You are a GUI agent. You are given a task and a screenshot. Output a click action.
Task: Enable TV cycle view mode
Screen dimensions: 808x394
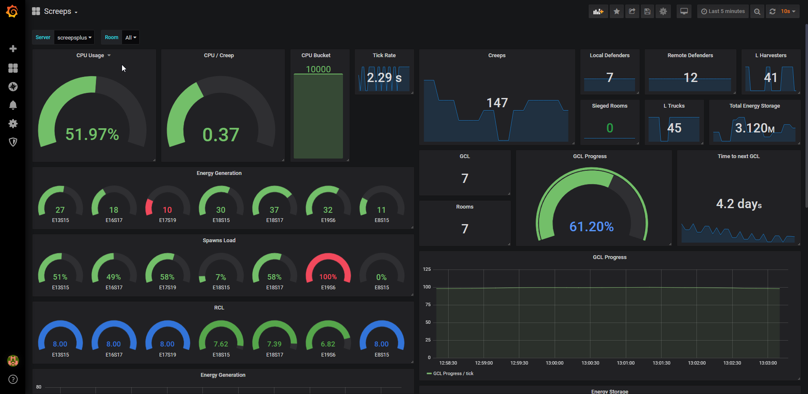pos(684,11)
